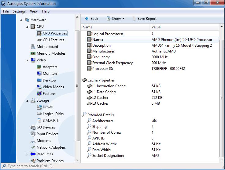
Task: Select the S.M.A.R.T. icon
Action: [x=39, y=121]
